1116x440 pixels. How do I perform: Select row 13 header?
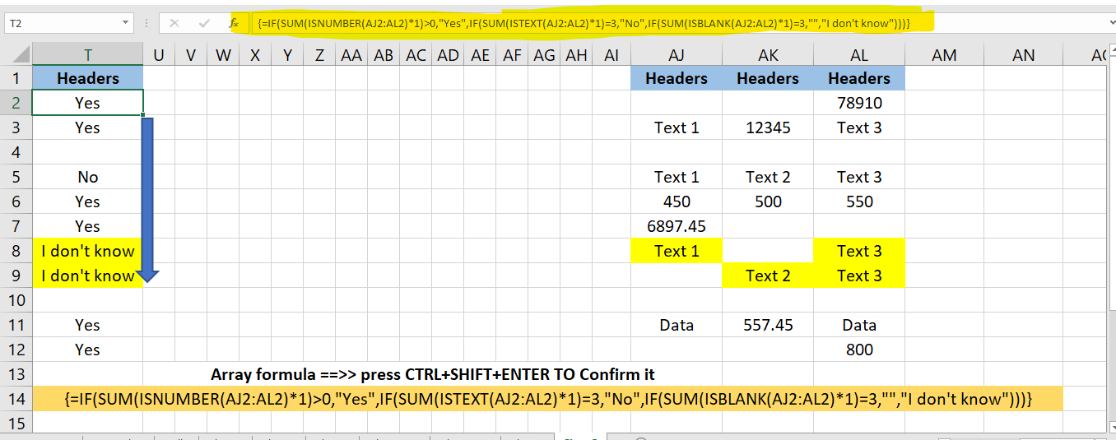16,374
